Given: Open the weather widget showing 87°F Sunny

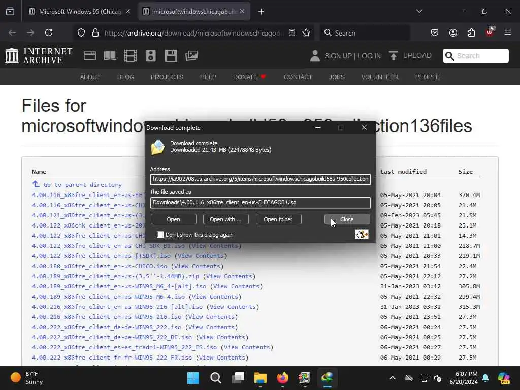Looking at the screenshot, I should coord(26,378).
